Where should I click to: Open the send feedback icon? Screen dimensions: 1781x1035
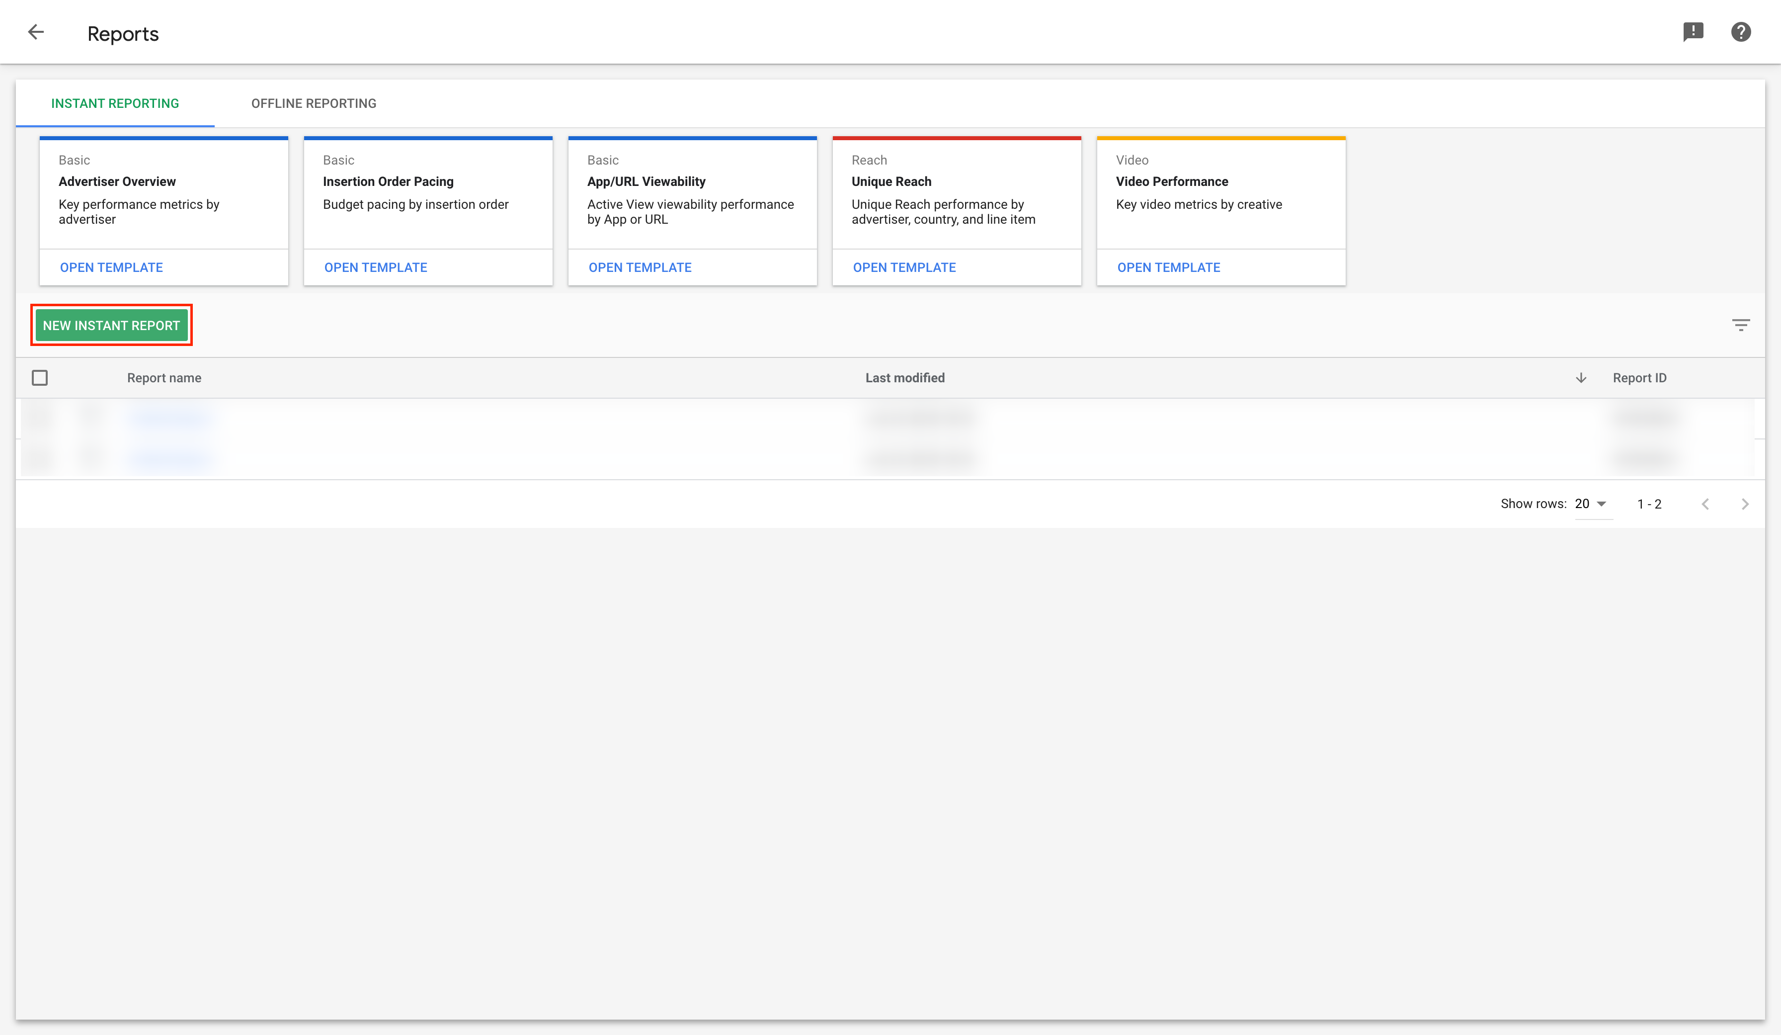point(1693,32)
